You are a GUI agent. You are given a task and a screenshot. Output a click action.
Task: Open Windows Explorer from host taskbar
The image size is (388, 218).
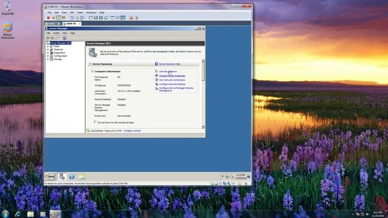coord(30,214)
